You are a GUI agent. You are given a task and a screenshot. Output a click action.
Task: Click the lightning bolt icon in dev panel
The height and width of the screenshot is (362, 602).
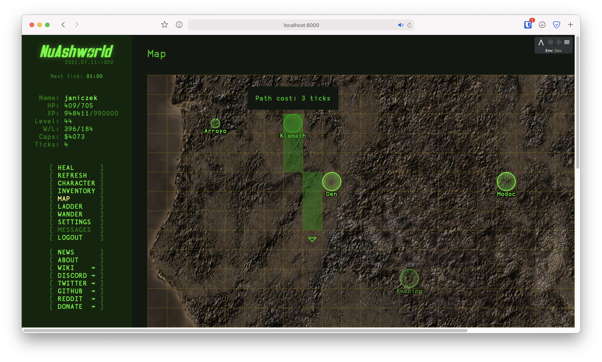(x=558, y=42)
